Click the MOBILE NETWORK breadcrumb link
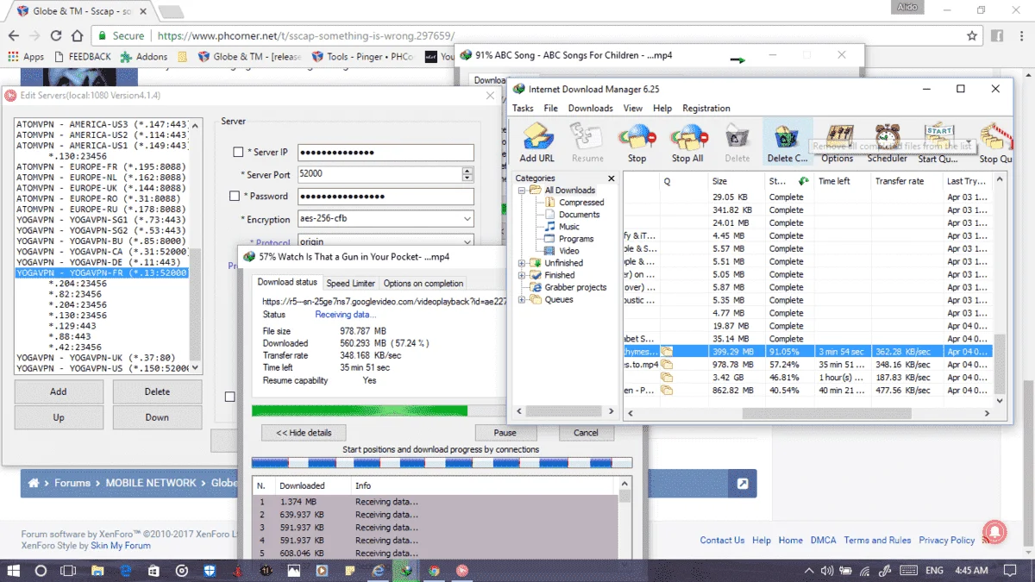The image size is (1035, 582). [x=151, y=483]
